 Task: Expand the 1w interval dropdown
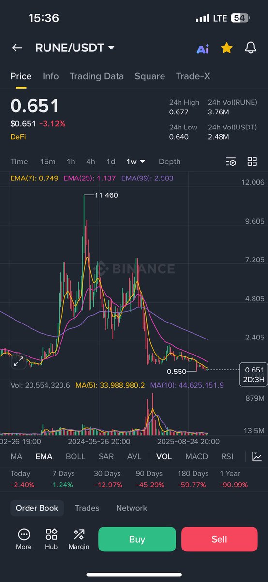click(136, 162)
